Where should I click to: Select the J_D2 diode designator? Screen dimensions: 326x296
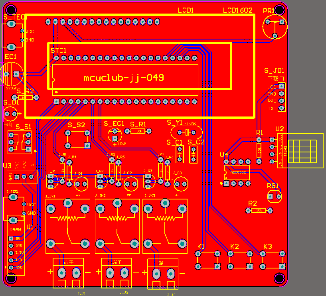coord(127,173)
